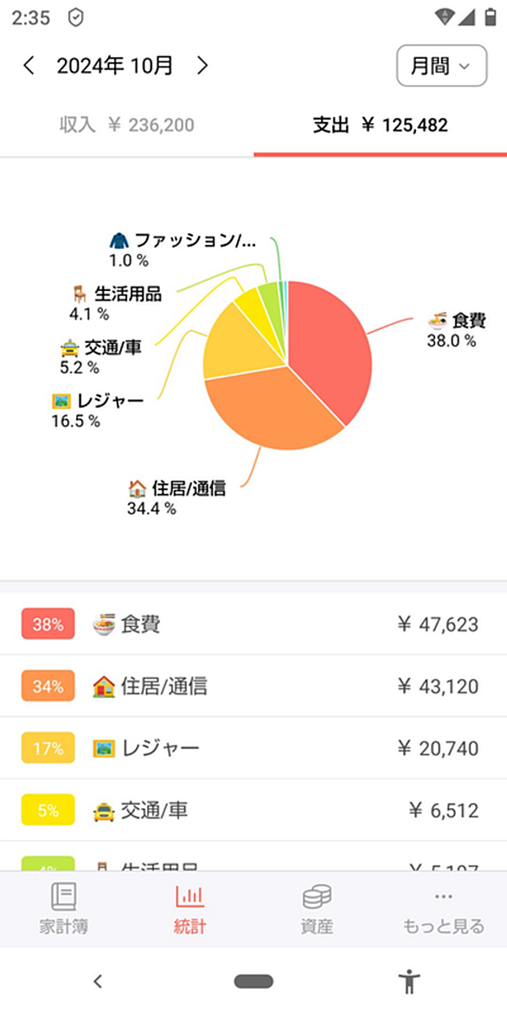Open the 交通/車 ¥6,512 category row
507x1015 pixels.
(253, 811)
